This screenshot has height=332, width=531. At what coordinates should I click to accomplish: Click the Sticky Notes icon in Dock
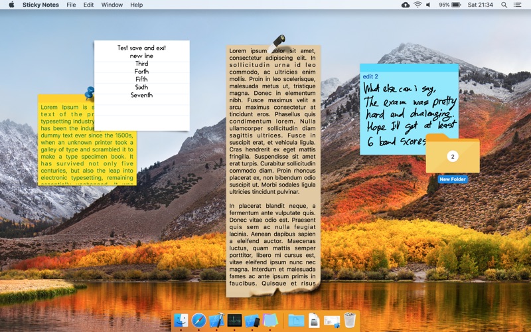click(x=270, y=320)
